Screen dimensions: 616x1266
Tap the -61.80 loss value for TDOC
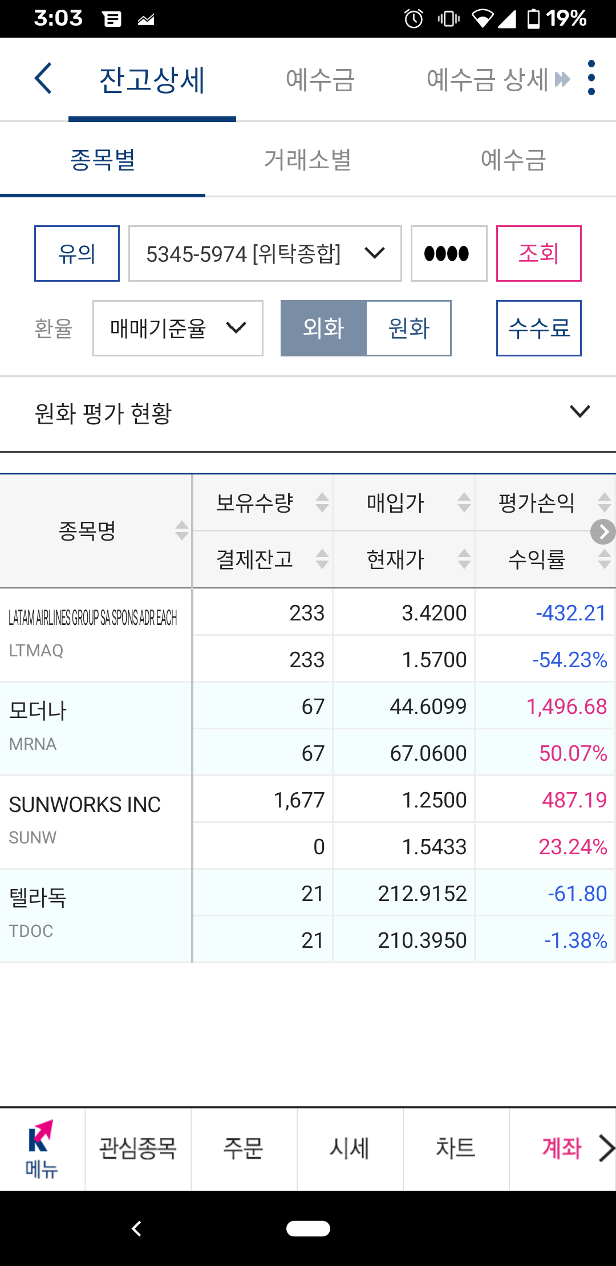coord(577,894)
